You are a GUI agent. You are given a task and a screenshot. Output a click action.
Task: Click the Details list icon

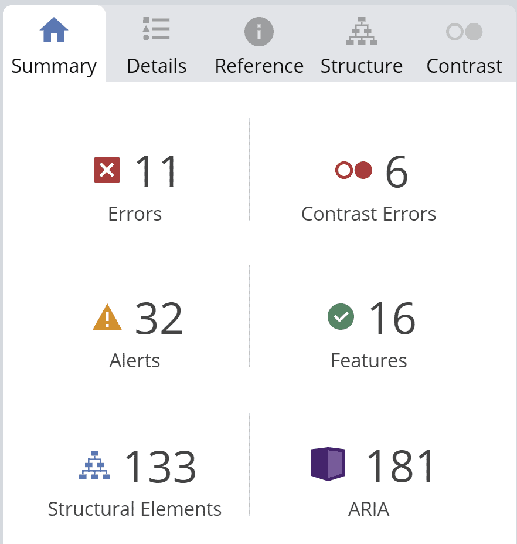pyautogui.click(x=157, y=29)
